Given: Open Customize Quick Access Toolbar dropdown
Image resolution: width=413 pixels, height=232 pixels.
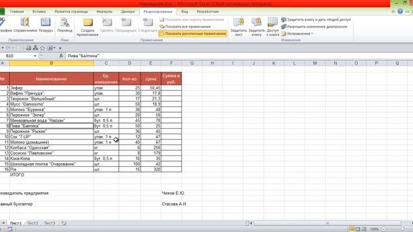Looking at the screenshot, I should [x=60, y=48].
